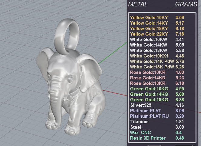Image resolution: width=201 pixels, height=146 pixels.
Task: Select the Rose Gold:10KR row
Action: (x=157, y=72)
